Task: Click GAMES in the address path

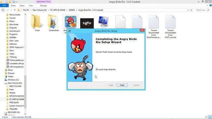Action: point(72,10)
